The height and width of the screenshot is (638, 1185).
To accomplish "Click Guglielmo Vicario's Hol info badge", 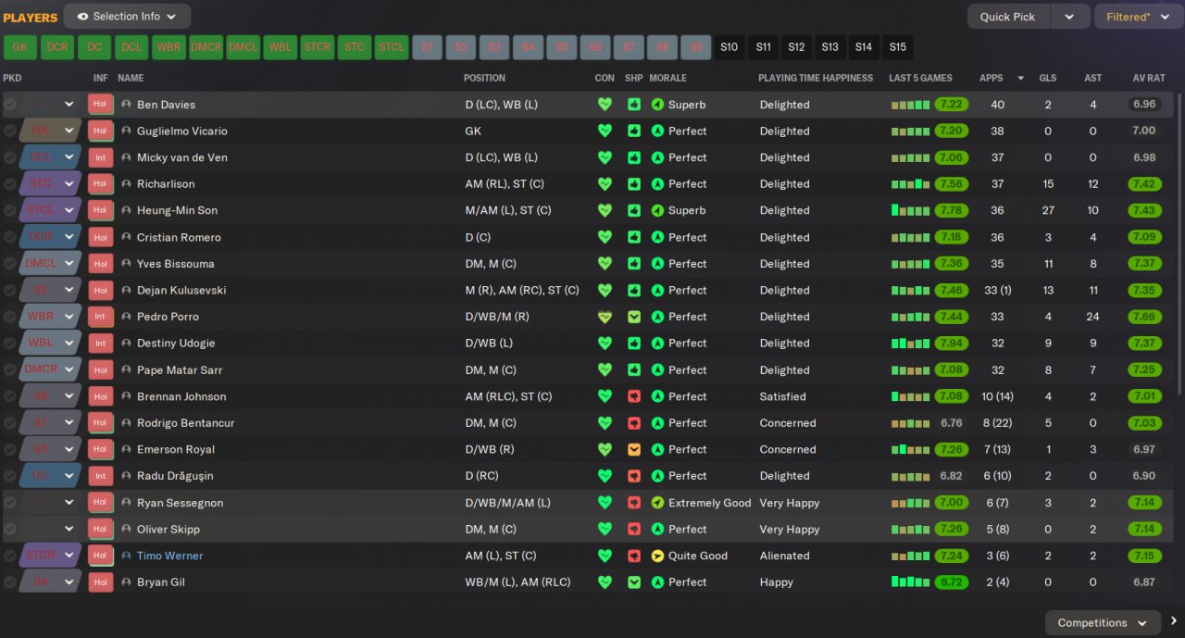I will [100, 131].
